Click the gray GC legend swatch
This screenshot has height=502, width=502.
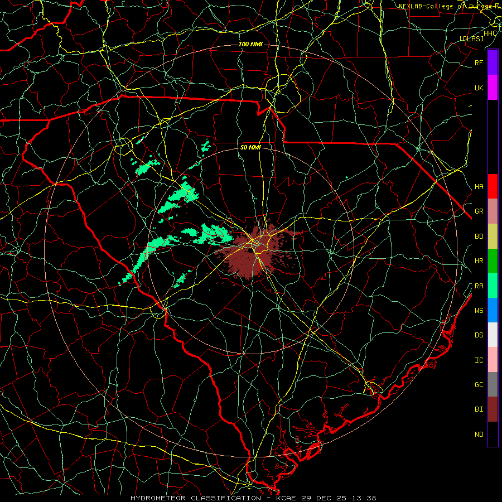pyautogui.click(x=493, y=384)
